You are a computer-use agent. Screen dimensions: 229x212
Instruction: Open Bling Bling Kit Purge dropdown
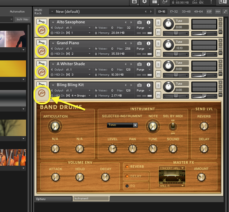point(150,90)
